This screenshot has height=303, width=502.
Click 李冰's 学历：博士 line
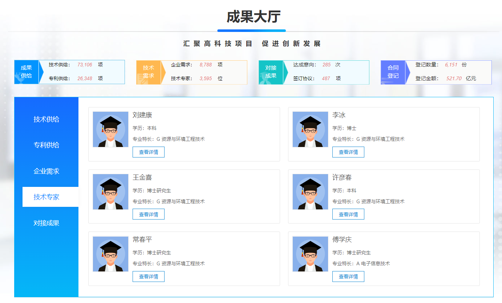click(344, 128)
